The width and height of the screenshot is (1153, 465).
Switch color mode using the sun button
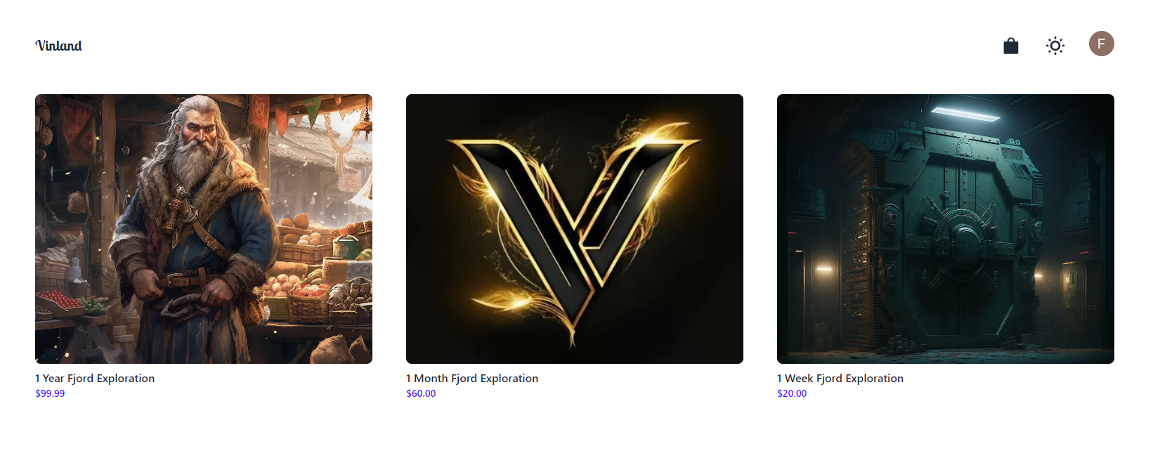[x=1055, y=46]
